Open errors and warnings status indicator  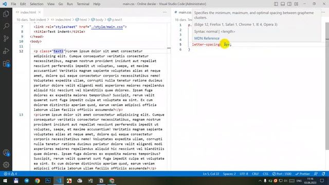(10, 174)
